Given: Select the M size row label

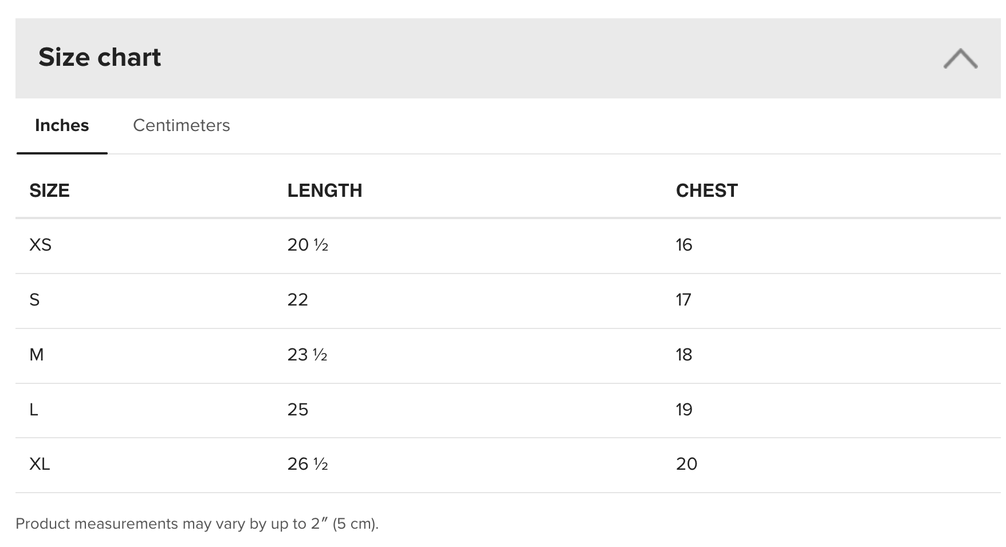Looking at the screenshot, I should pos(36,355).
